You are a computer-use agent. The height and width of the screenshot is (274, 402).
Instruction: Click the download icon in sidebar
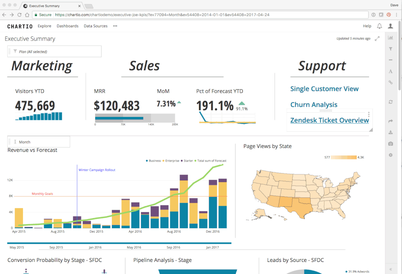[x=390, y=133]
